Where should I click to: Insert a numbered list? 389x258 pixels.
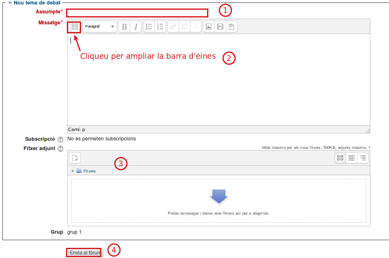tap(160, 27)
